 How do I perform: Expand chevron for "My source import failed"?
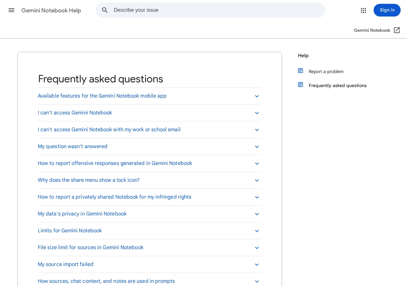(x=257, y=265)
